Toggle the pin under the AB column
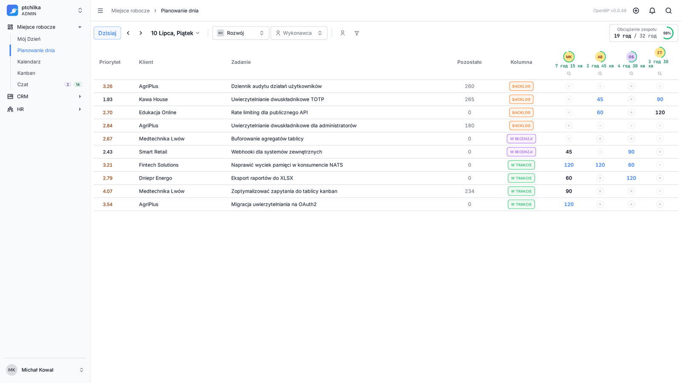681x383 pixels. tap(600, 74)
